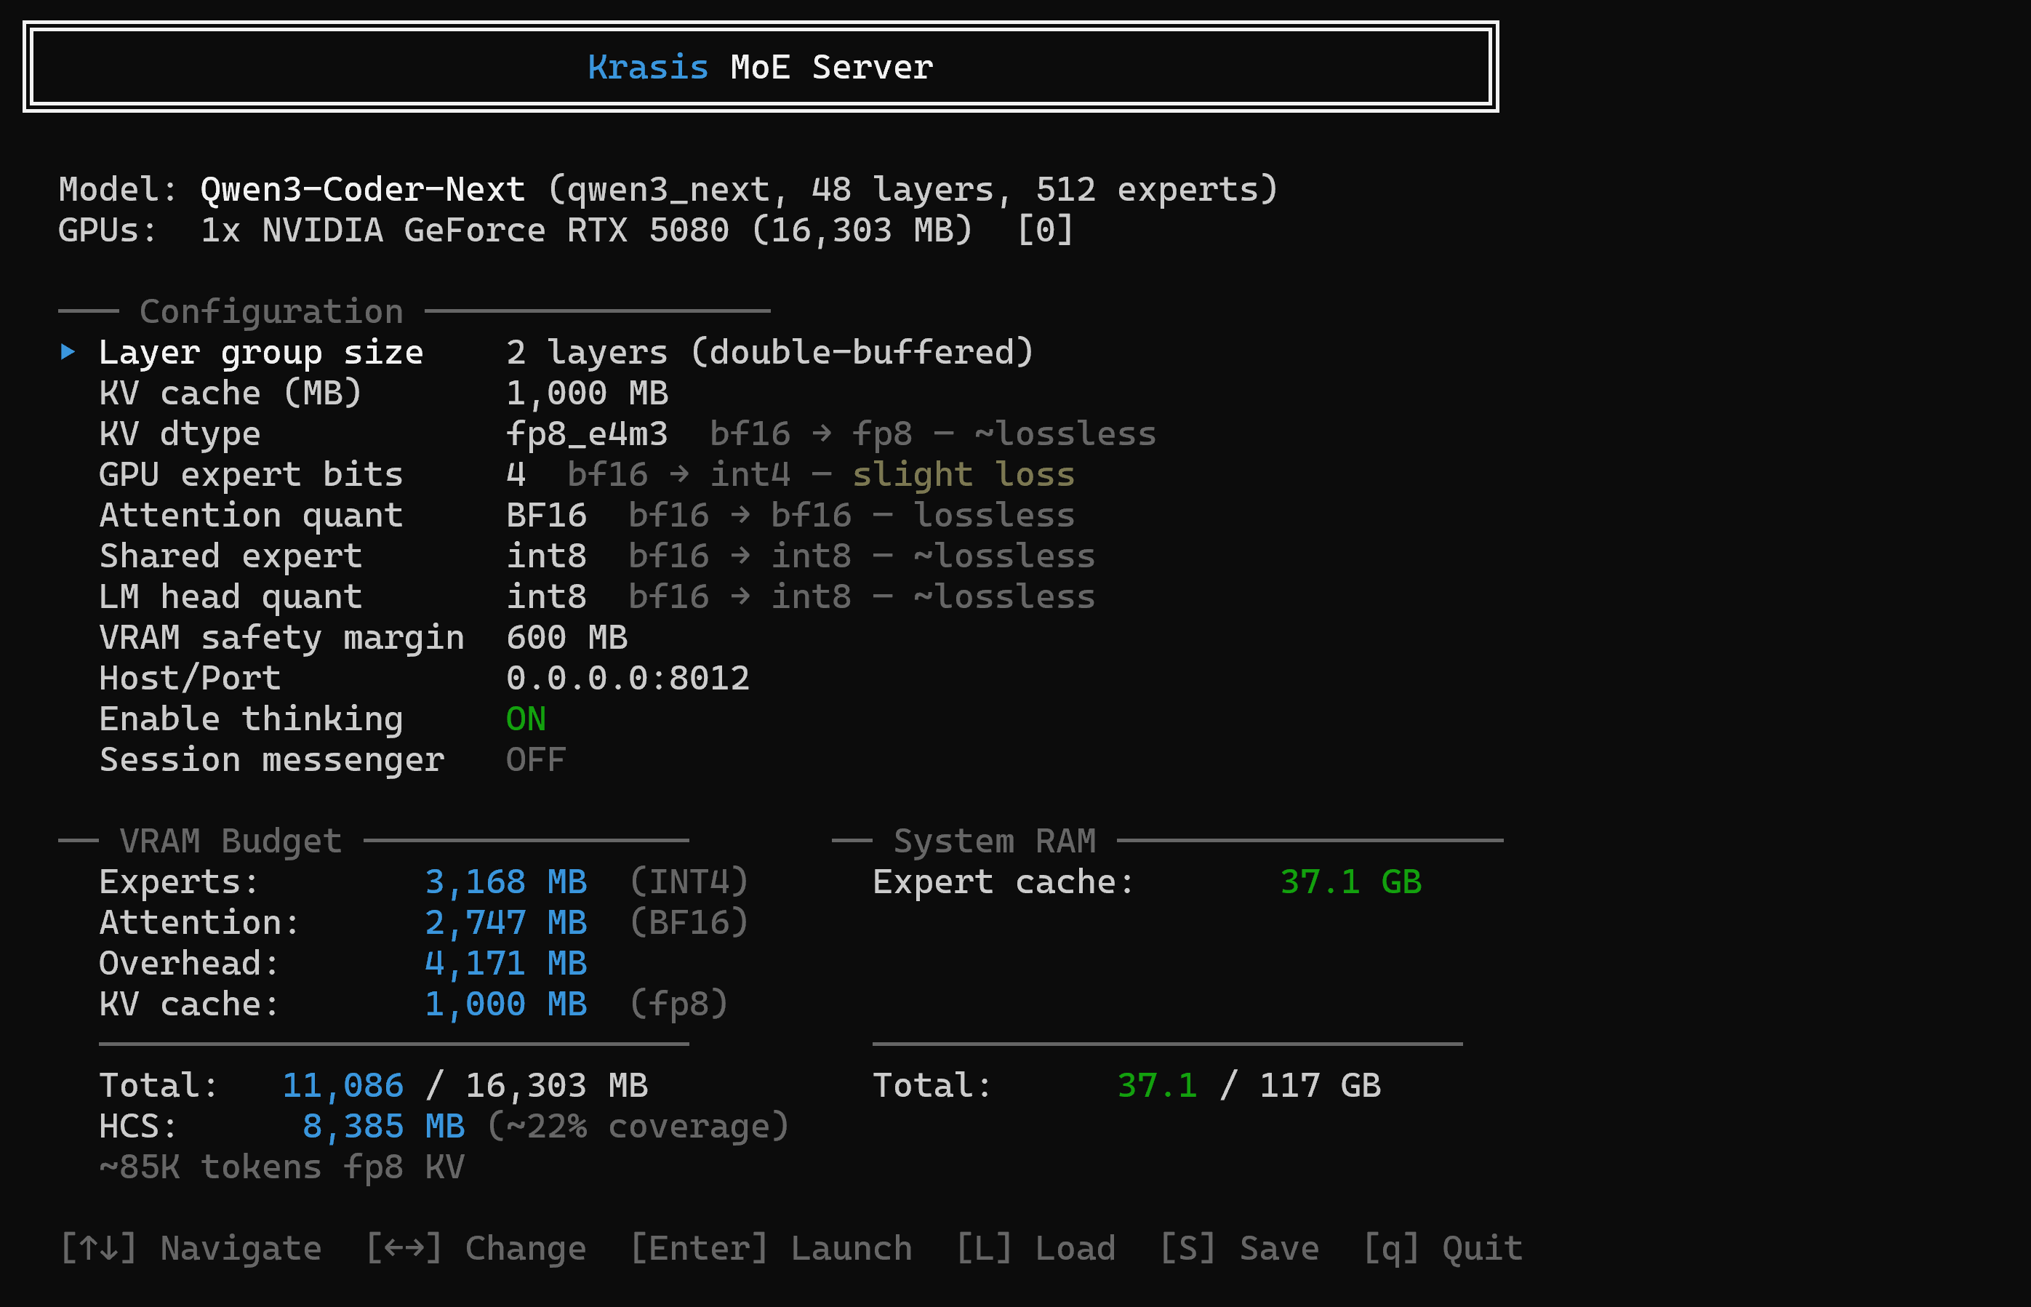The height and width of the screenshot is (1307, 2031).
Task: Adjust the VRAM safety margin
Action: (x=282, y=636)
